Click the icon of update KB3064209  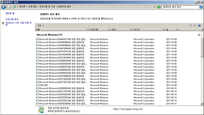[x=37, y=61]
